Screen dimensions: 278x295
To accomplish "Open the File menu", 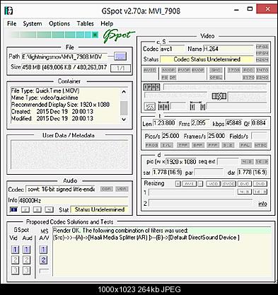I will click(x=12, y=23).
